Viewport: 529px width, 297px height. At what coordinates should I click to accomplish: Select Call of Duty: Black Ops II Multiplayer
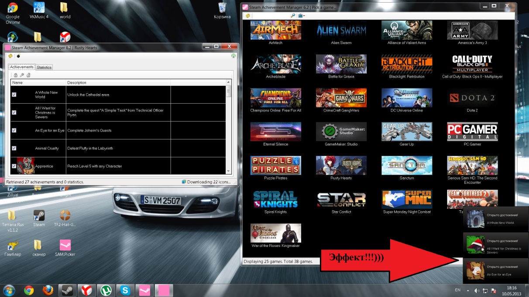[472, 64]
